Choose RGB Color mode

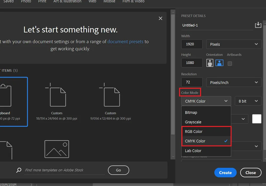[x=206, y=132]
